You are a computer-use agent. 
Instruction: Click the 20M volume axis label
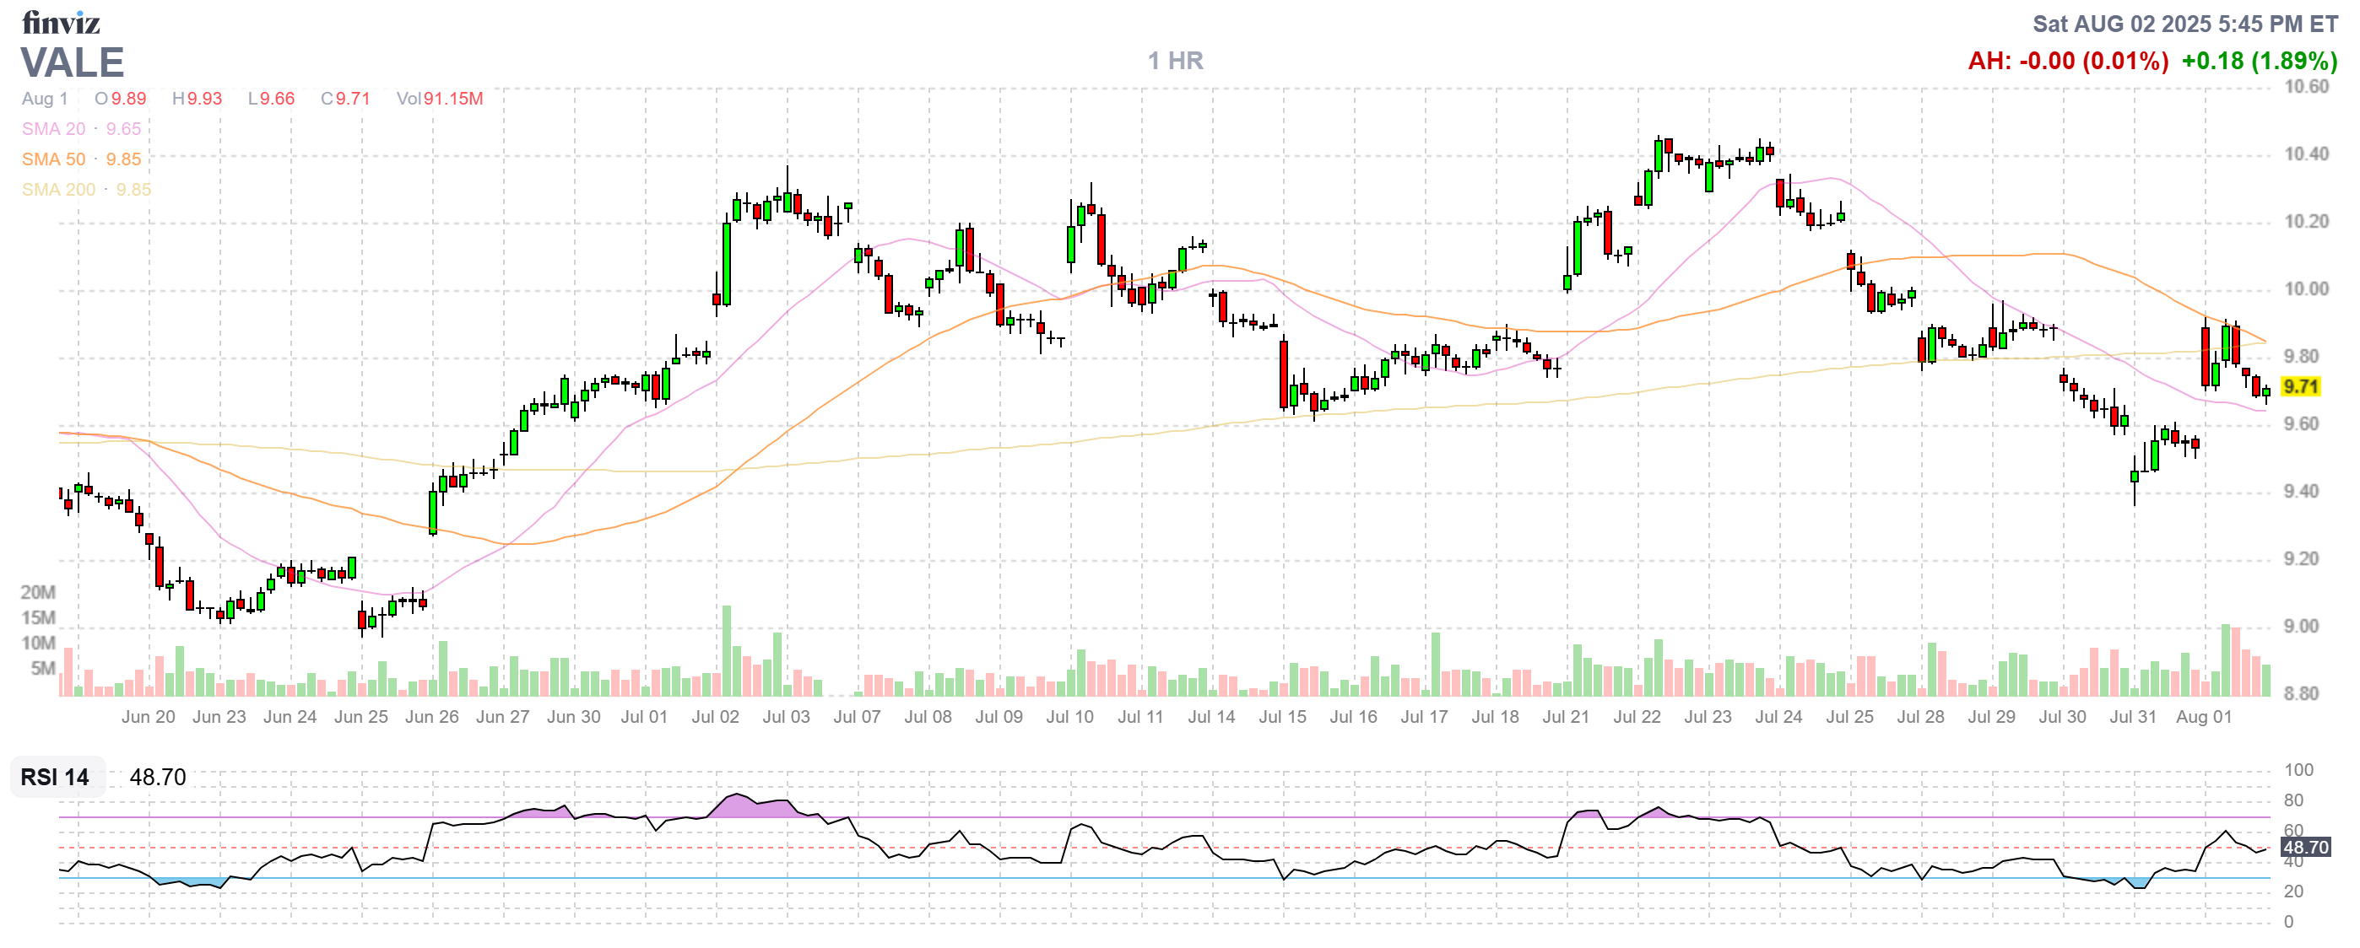pos(38,592)
